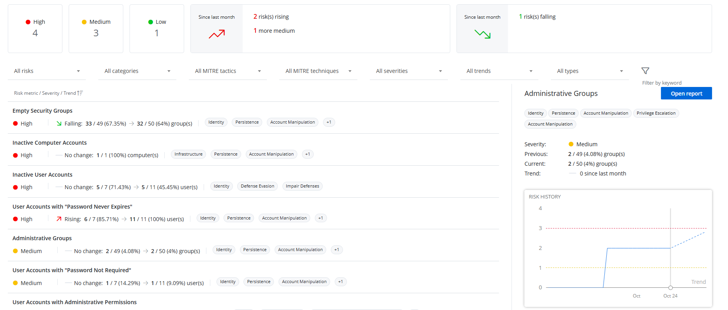Click the Defense Evasion tag
The height and width of the screenshot is (310, 728).
257,186
